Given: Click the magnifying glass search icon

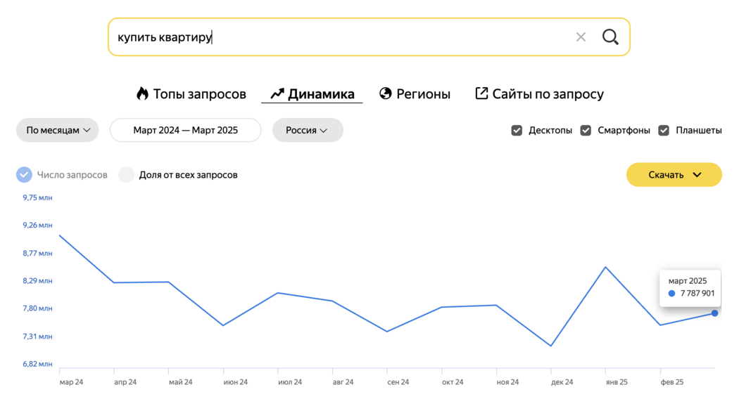Looking at the screenshot, I should 610,37.
